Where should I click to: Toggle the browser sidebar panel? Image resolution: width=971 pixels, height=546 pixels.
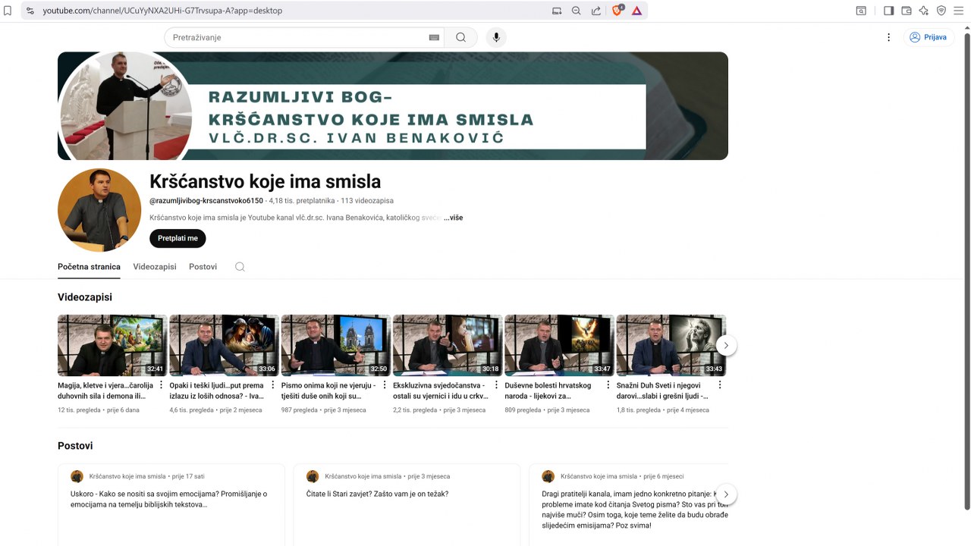pos(888,11)
